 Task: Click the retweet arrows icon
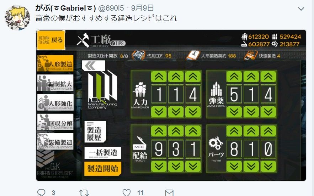[x=84, y=192]
